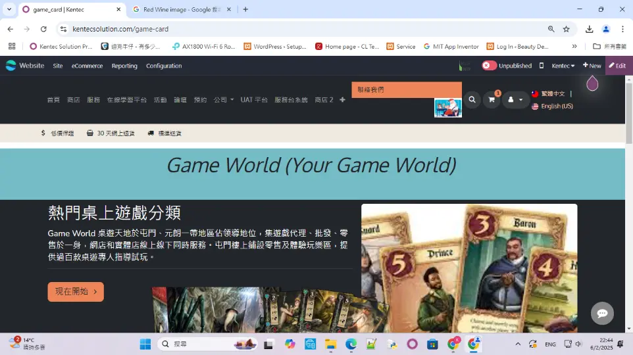Click the green logo beside Unpublished
Viewport: 633px width, 355px height.
pos(465,66)
